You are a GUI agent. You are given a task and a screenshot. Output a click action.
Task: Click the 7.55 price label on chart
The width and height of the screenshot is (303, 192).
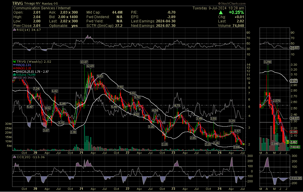[x=120, y=87]
